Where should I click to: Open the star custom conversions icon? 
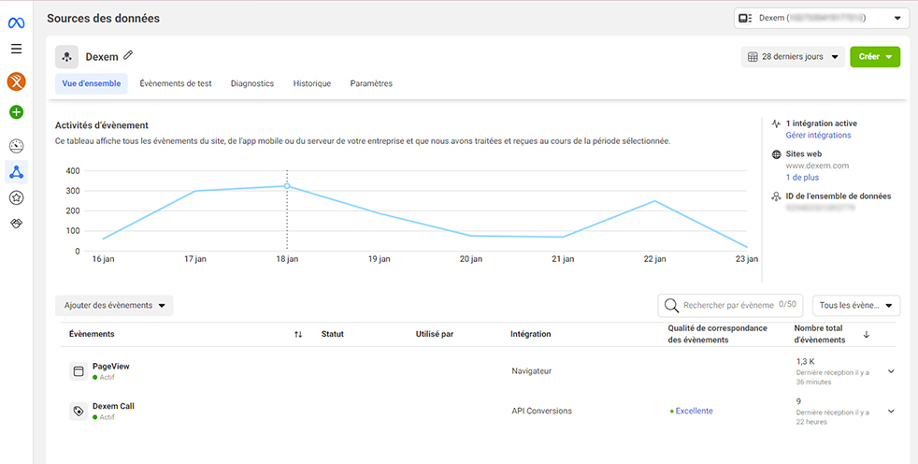(x=17, y=198)
